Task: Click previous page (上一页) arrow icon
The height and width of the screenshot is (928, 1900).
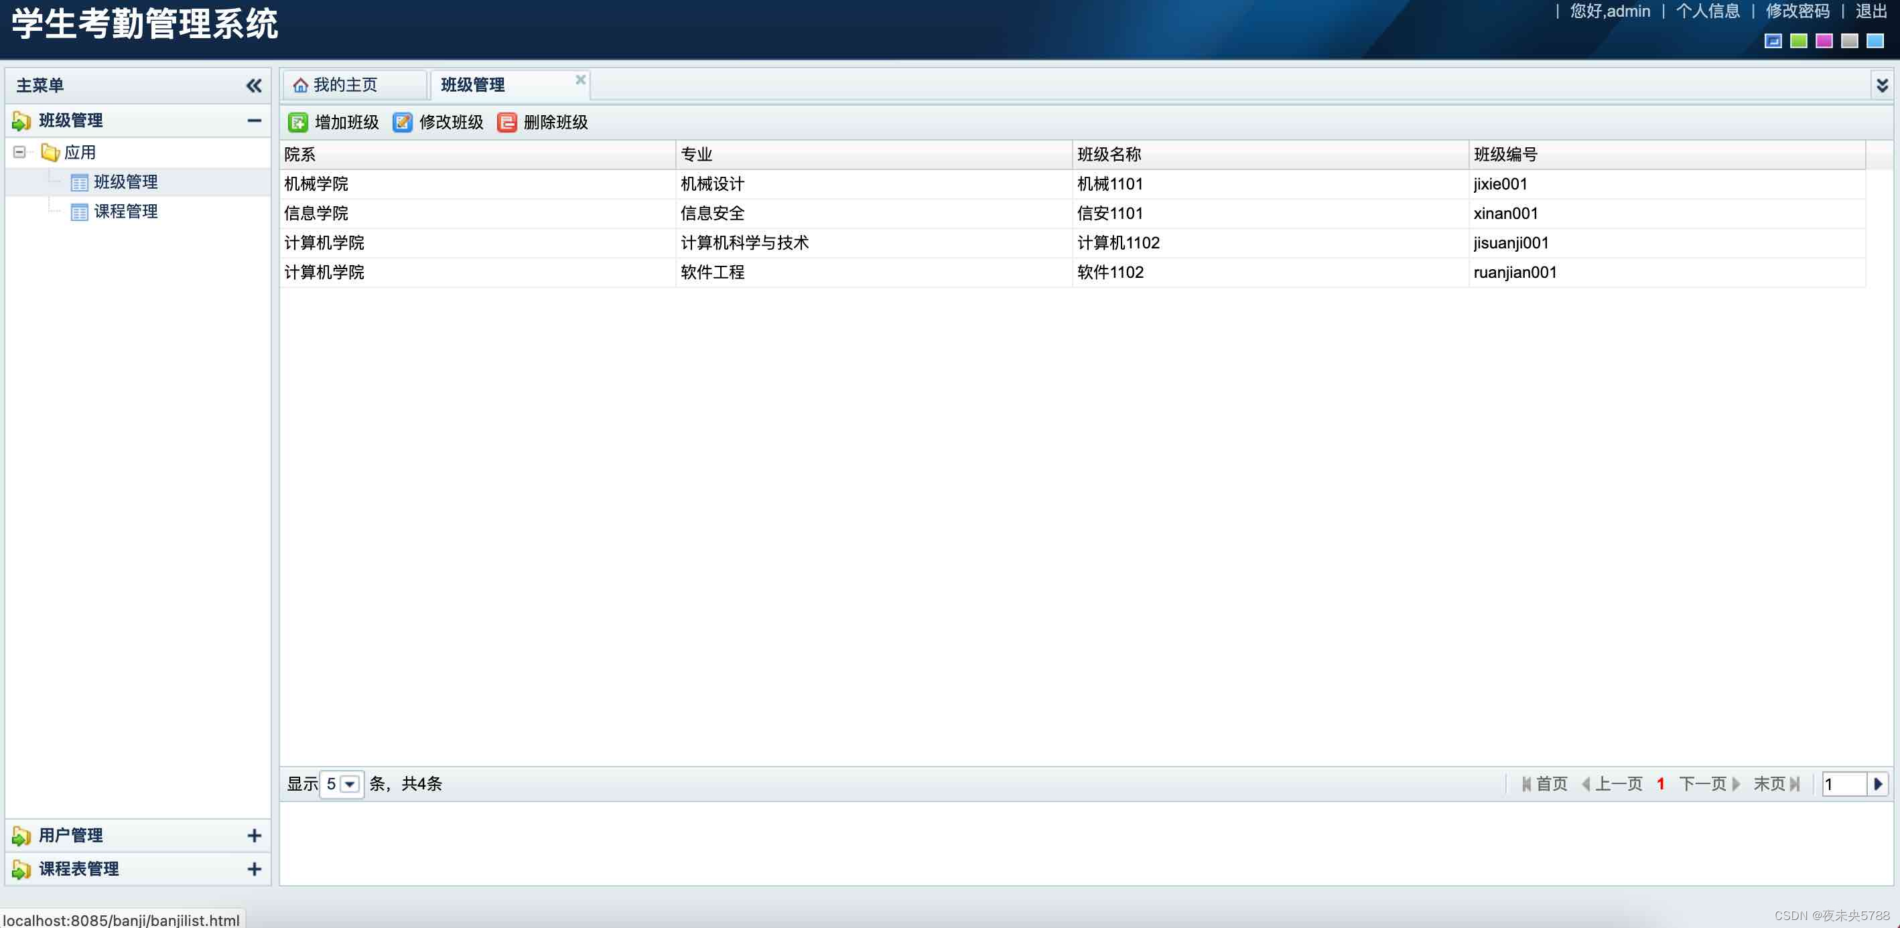Action: (x=1586, y=784)
